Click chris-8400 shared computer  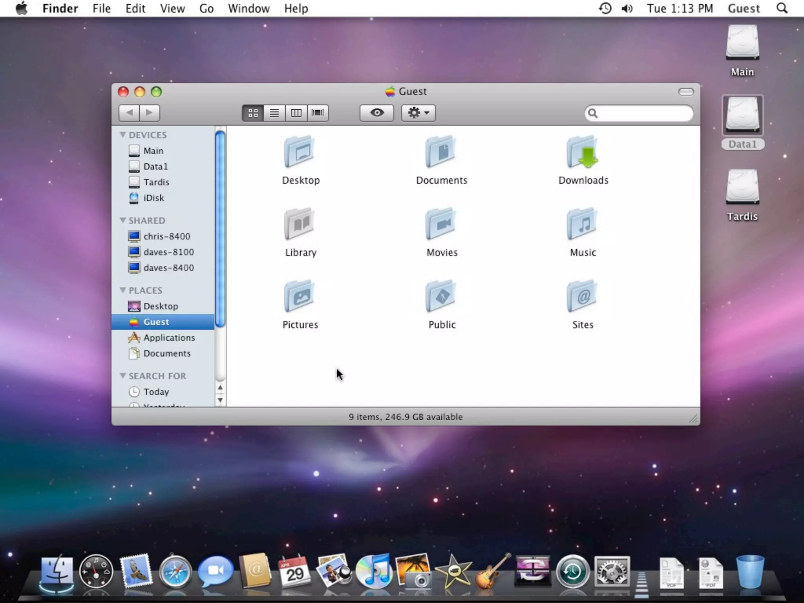[x=166, y=236]
